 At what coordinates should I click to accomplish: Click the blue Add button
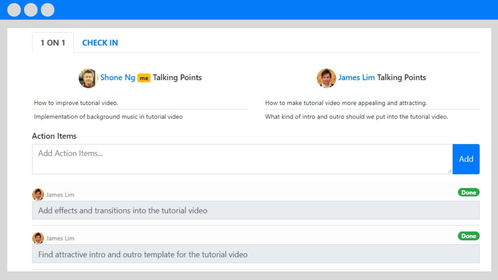click(x=466, y=159)
